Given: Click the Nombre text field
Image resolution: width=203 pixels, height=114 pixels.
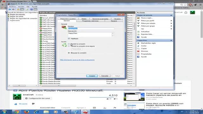Looking at the screenshot, I should pyautogui.click(x=91, y=28).
